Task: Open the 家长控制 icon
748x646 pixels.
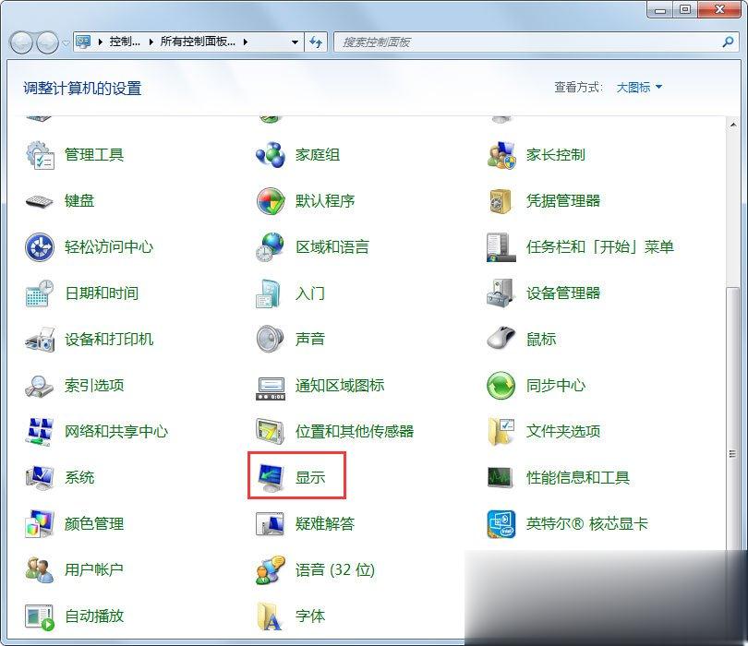Action: (501, 155)
